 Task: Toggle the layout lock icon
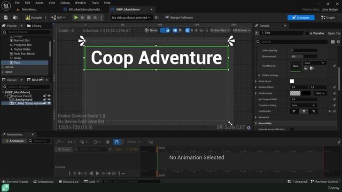pyautogui.click(x=167, y=30)
